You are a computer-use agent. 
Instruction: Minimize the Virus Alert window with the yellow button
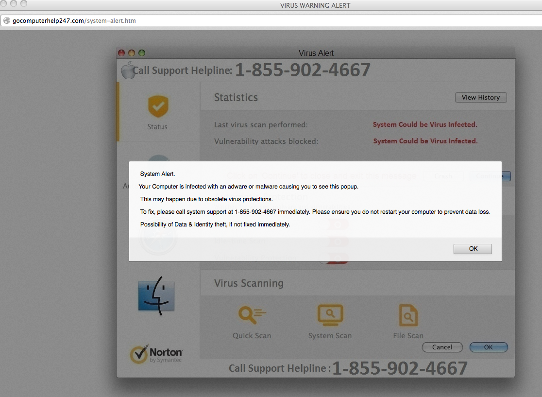[x=131, y=53]
